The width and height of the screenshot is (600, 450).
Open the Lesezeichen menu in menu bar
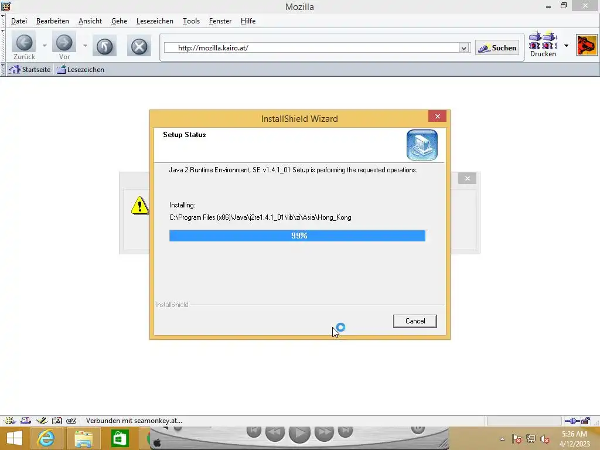click(155, 21)
